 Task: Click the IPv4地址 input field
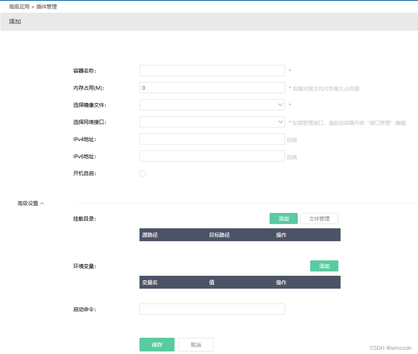(212, 139)
